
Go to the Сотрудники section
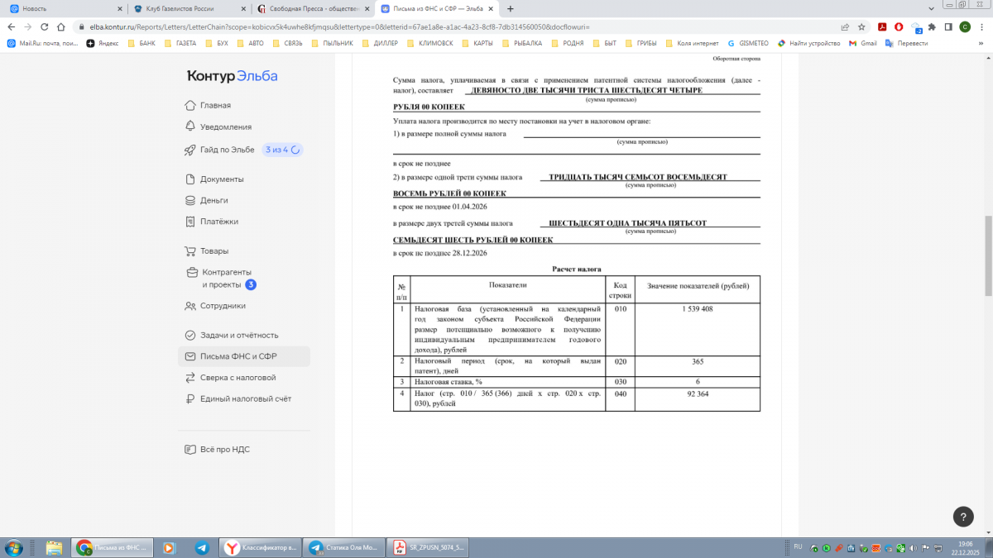[223, 305]
